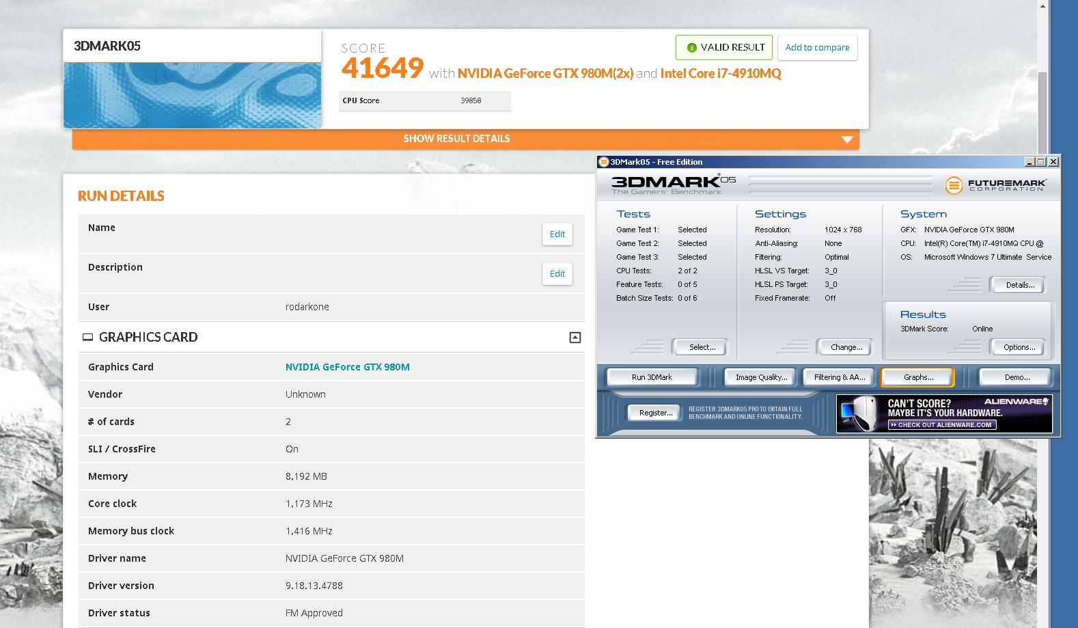Minimize the 3DMark05 window

tap(1029, 162)
